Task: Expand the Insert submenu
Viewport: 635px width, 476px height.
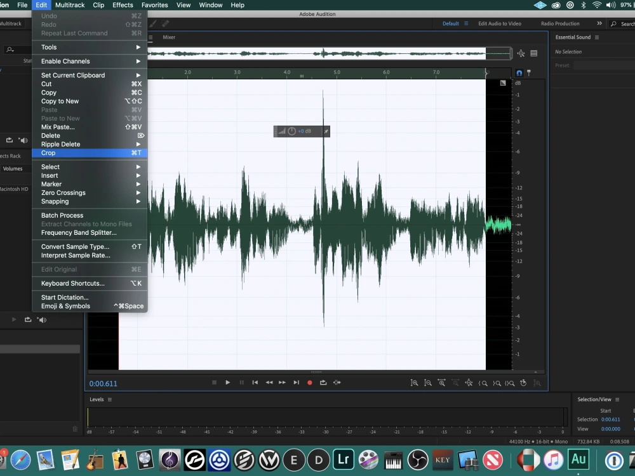Action: (x=90, y=176)
